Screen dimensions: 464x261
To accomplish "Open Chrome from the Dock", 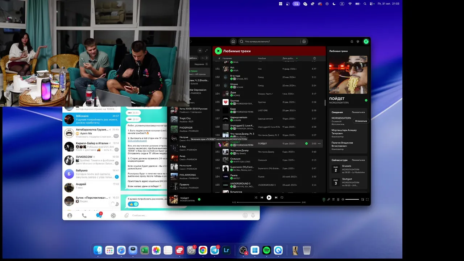I will tap(203, 250).
